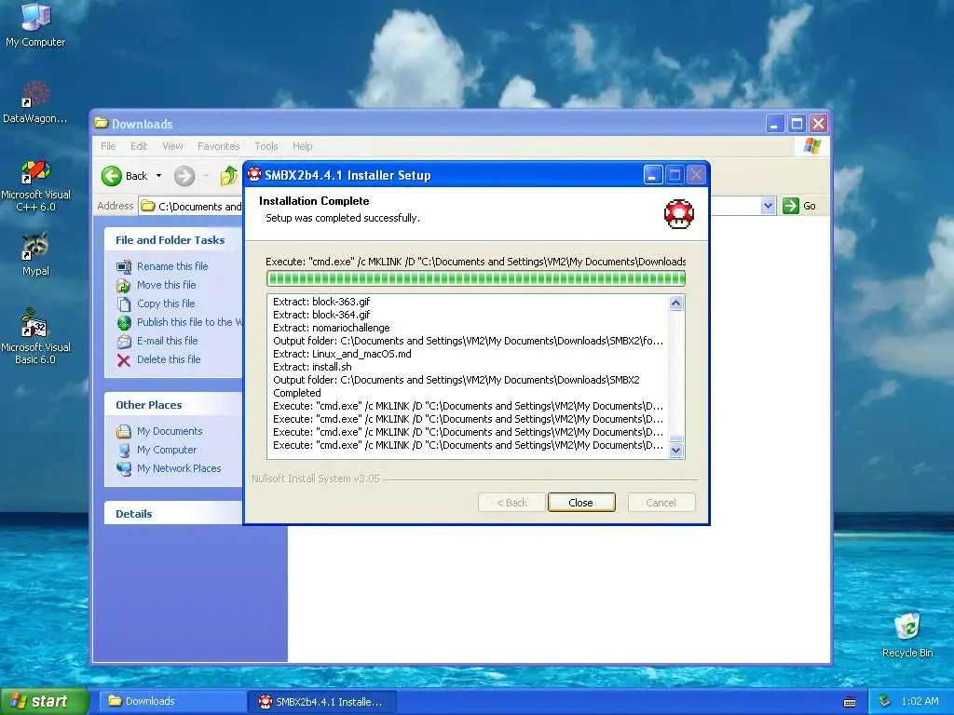Click the E-mail this file link
This screenshot has height=715, width=954.
point(168,341)
